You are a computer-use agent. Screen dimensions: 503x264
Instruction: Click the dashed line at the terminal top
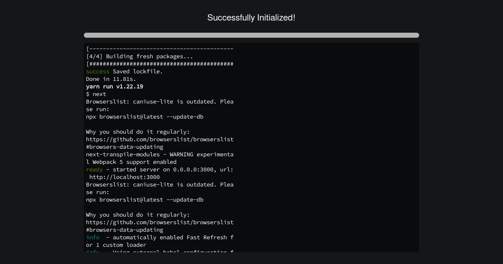point(160,49)
